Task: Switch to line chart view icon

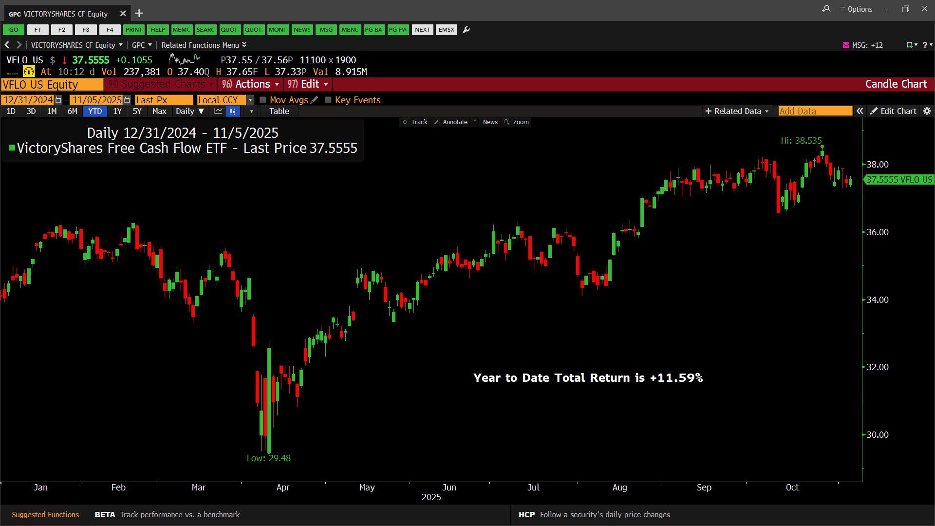Action: (218, 111)
